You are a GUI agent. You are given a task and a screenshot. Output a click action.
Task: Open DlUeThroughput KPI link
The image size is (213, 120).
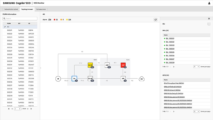point(174,83)
